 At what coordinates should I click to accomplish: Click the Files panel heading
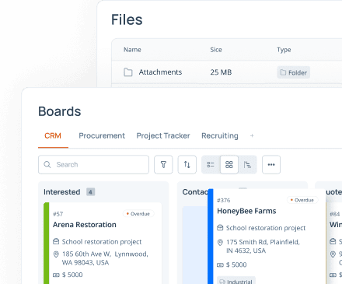[127, 19]
